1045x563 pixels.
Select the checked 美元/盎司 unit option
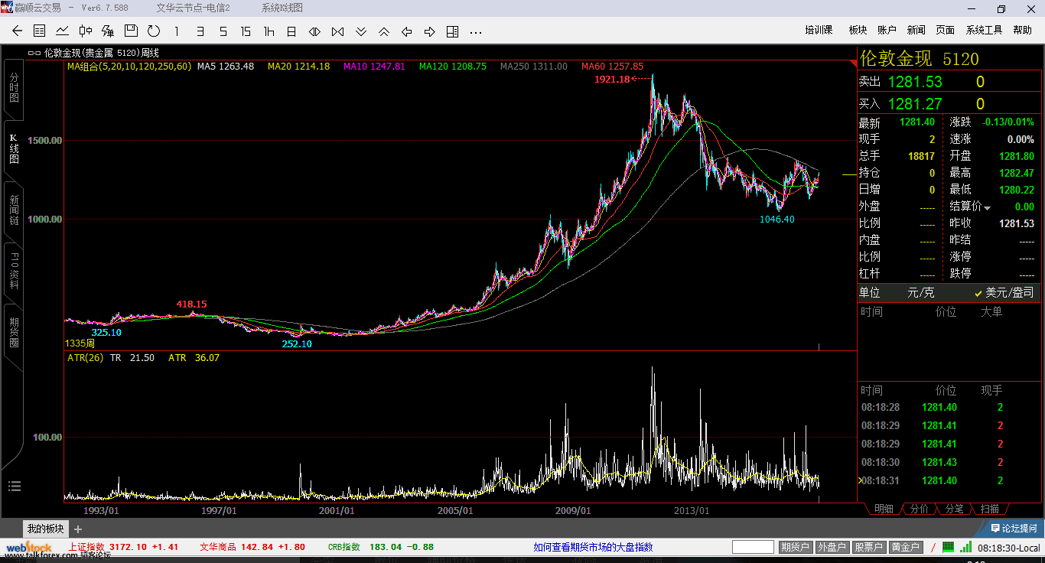(x=1004, y=292)
